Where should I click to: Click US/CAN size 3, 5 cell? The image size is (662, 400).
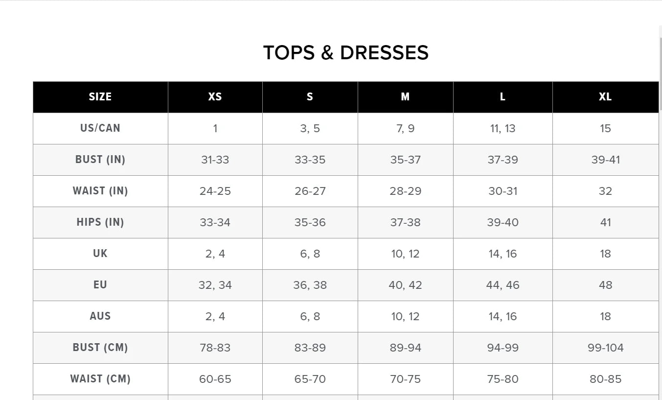(310, 128)
